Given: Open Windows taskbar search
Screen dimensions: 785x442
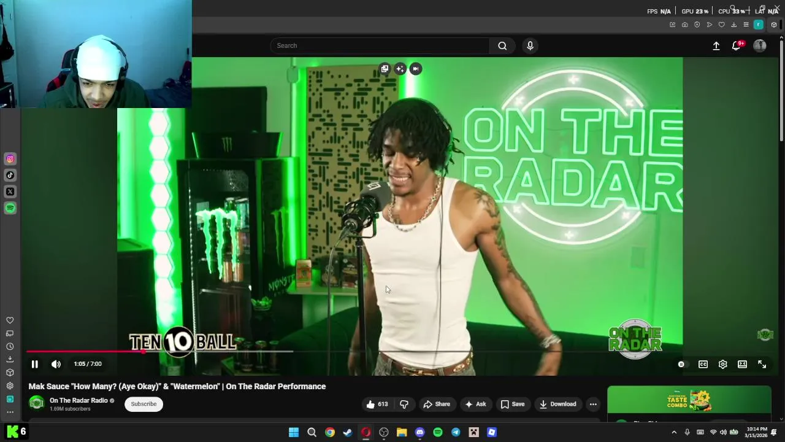Looking at the screenshot, I should click(x=312, y=432).
